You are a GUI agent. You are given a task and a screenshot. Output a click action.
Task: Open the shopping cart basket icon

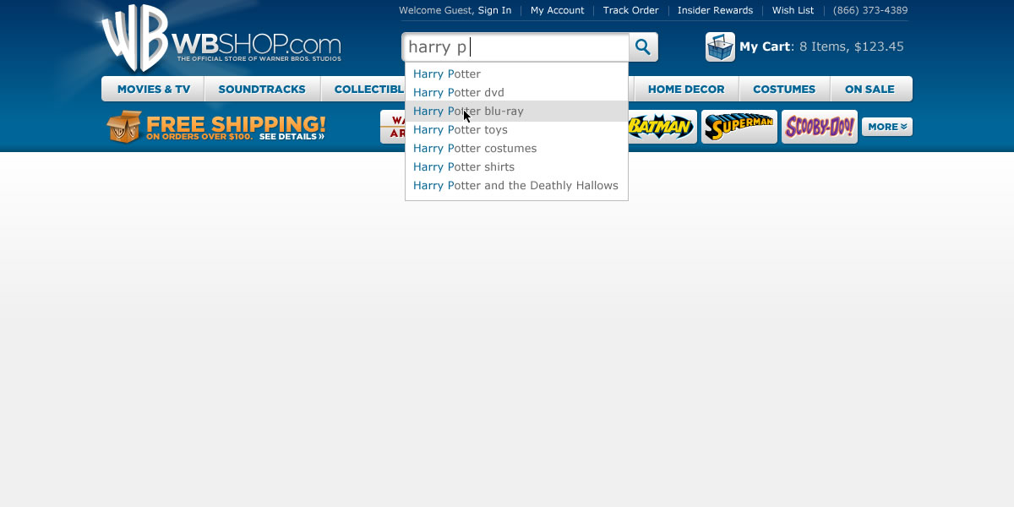point(720,47)
